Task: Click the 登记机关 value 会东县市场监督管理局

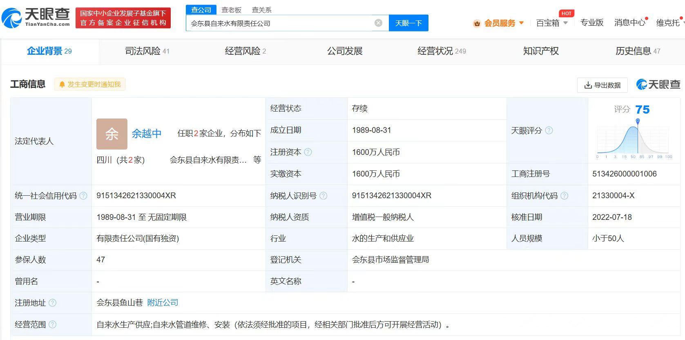Action: pos(390,260)
